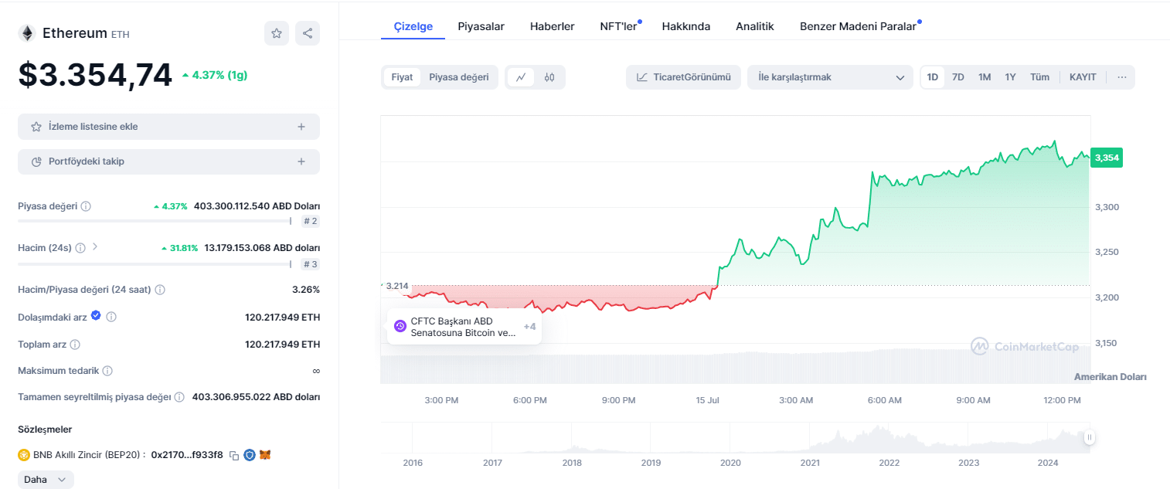Click the 403.300.112.540 ABD Doları market cap value
Image resolution: width=1170 pixels, height=489 pixels.
(257, 206)
